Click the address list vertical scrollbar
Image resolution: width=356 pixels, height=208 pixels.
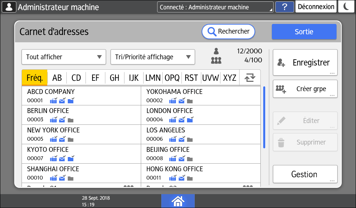click(264, 117)
